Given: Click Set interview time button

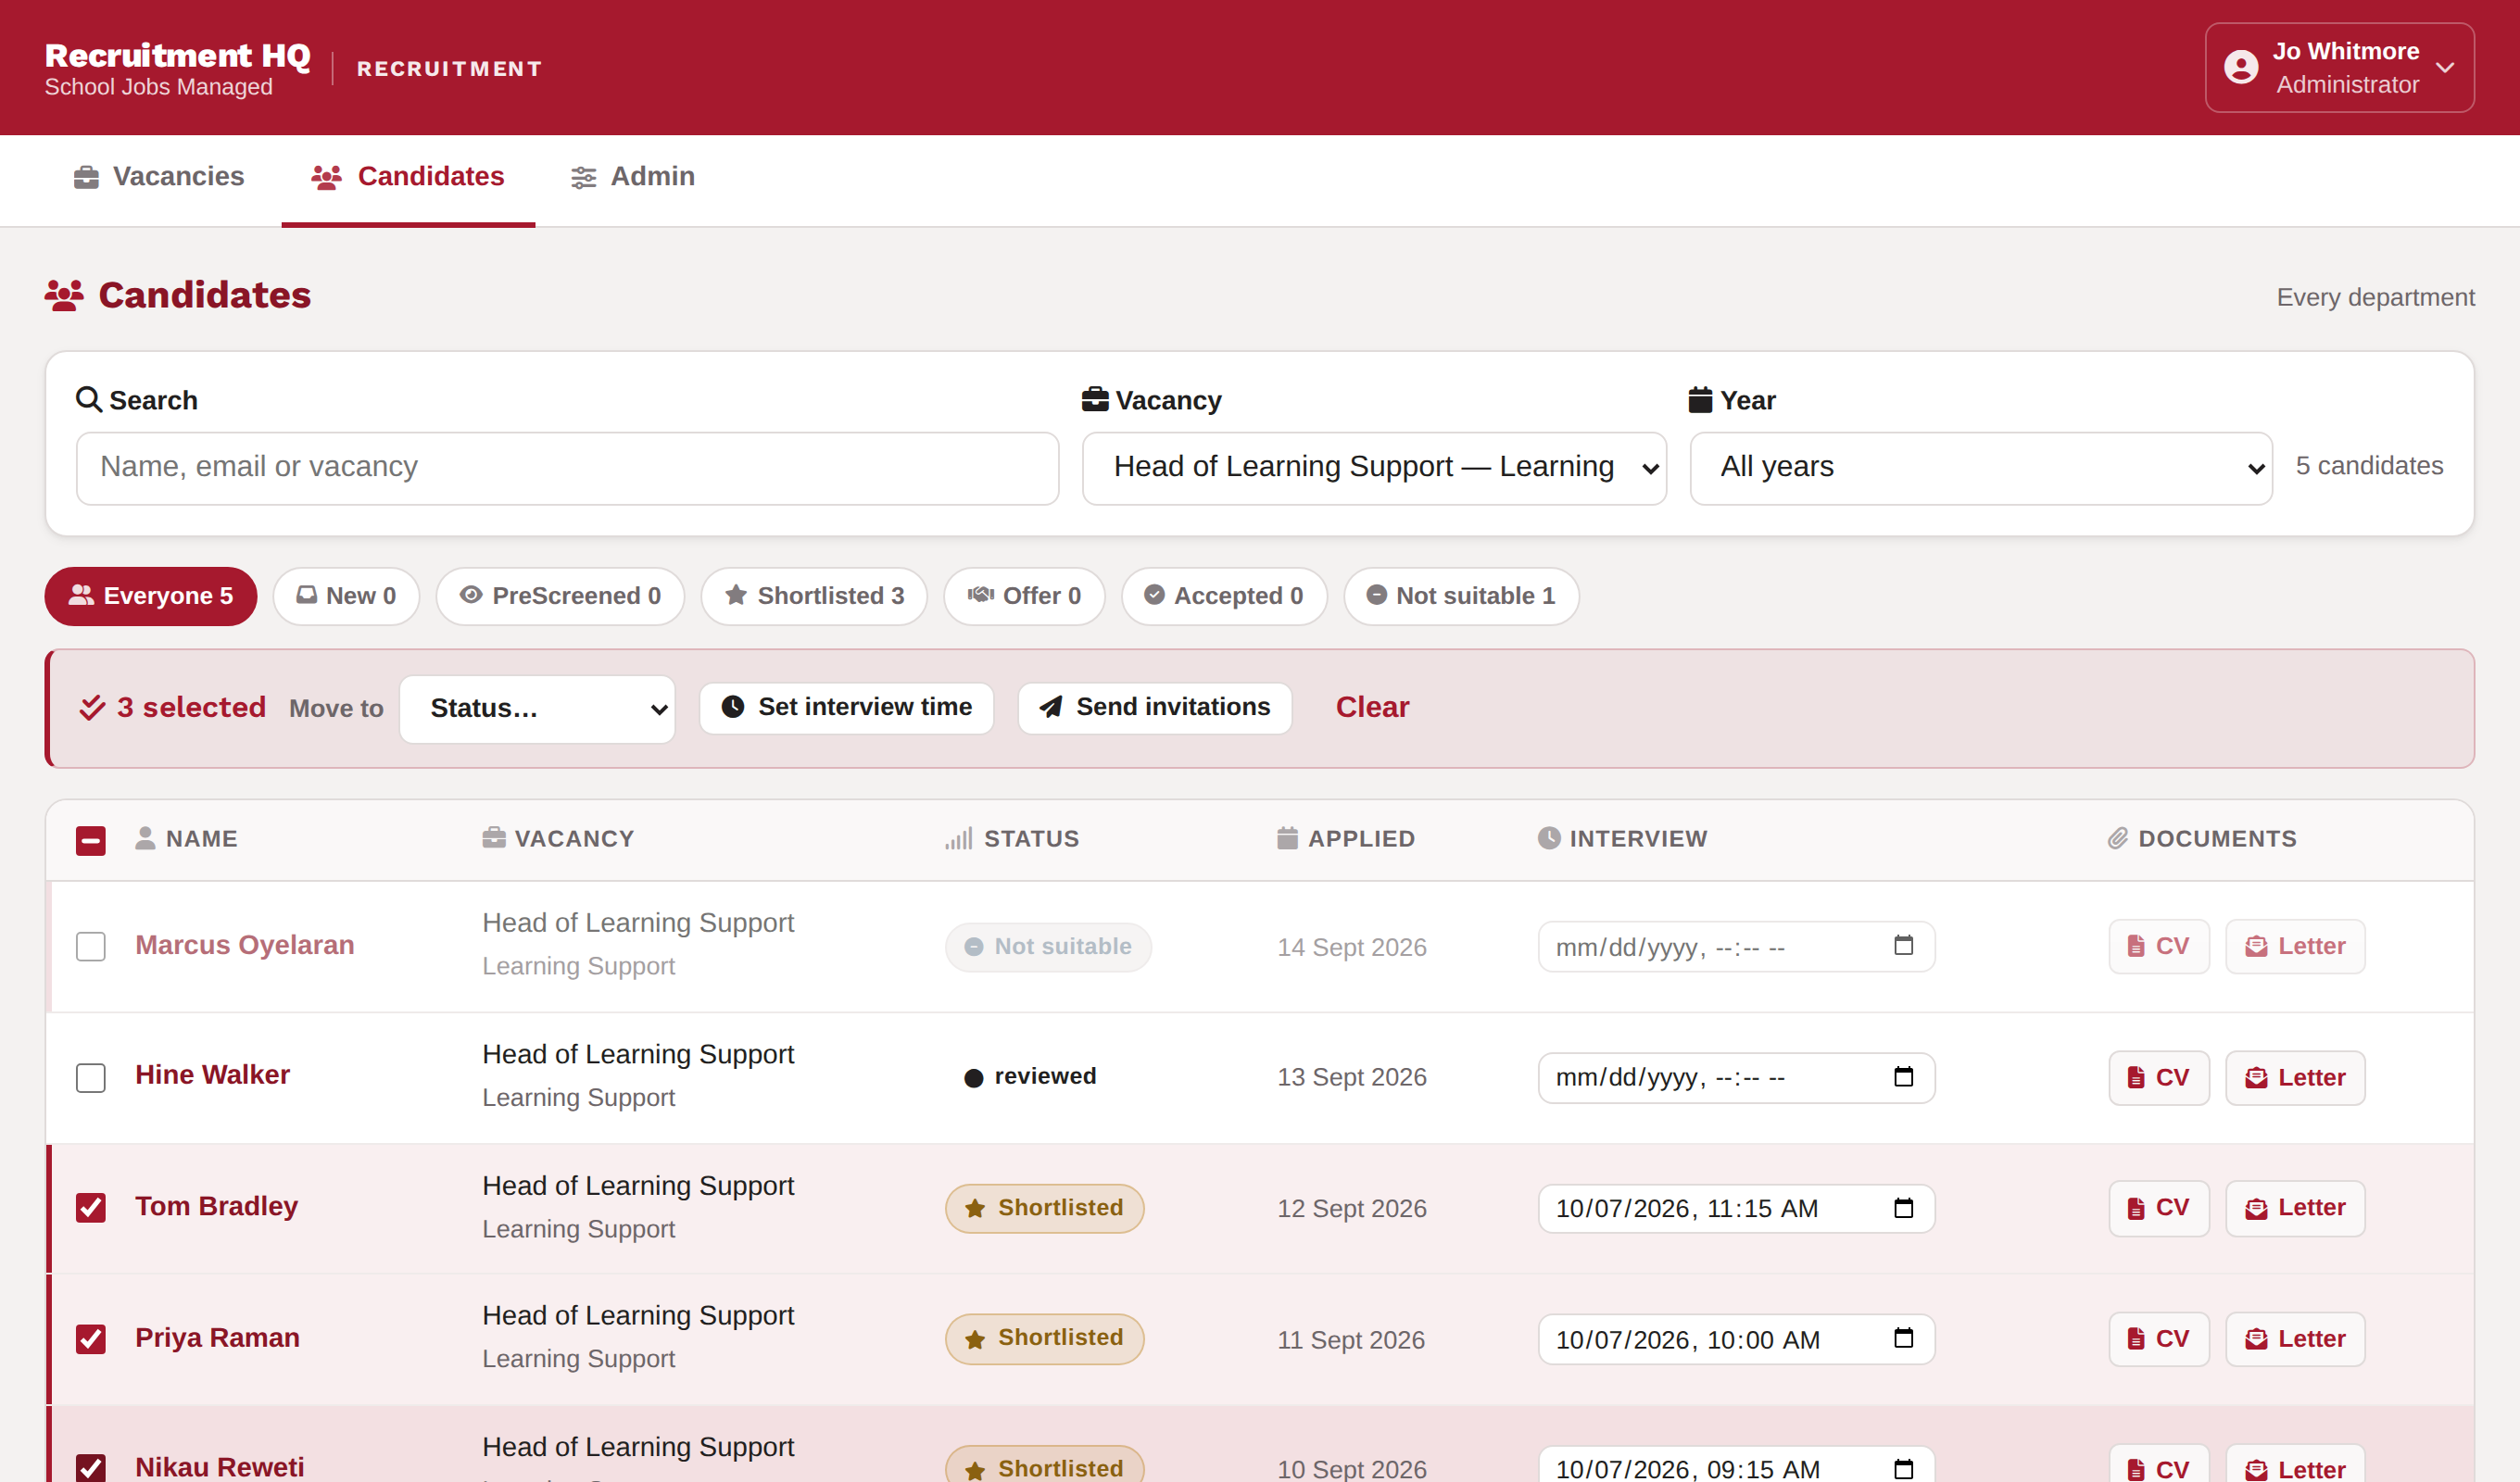Looking at the screenshot, I should click(x=846, y=708).
